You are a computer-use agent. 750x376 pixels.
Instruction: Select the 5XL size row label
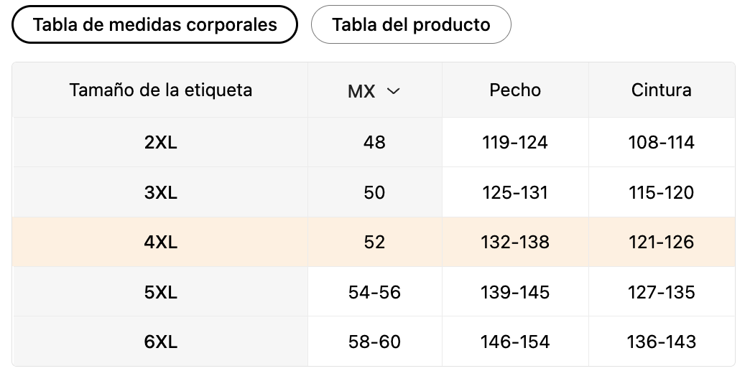[160, 292]
